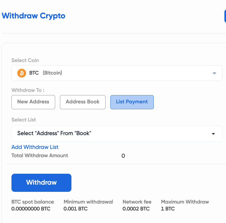Click the blue button at top right
Viewport: 226px width, 223px height.
point(225,16)
